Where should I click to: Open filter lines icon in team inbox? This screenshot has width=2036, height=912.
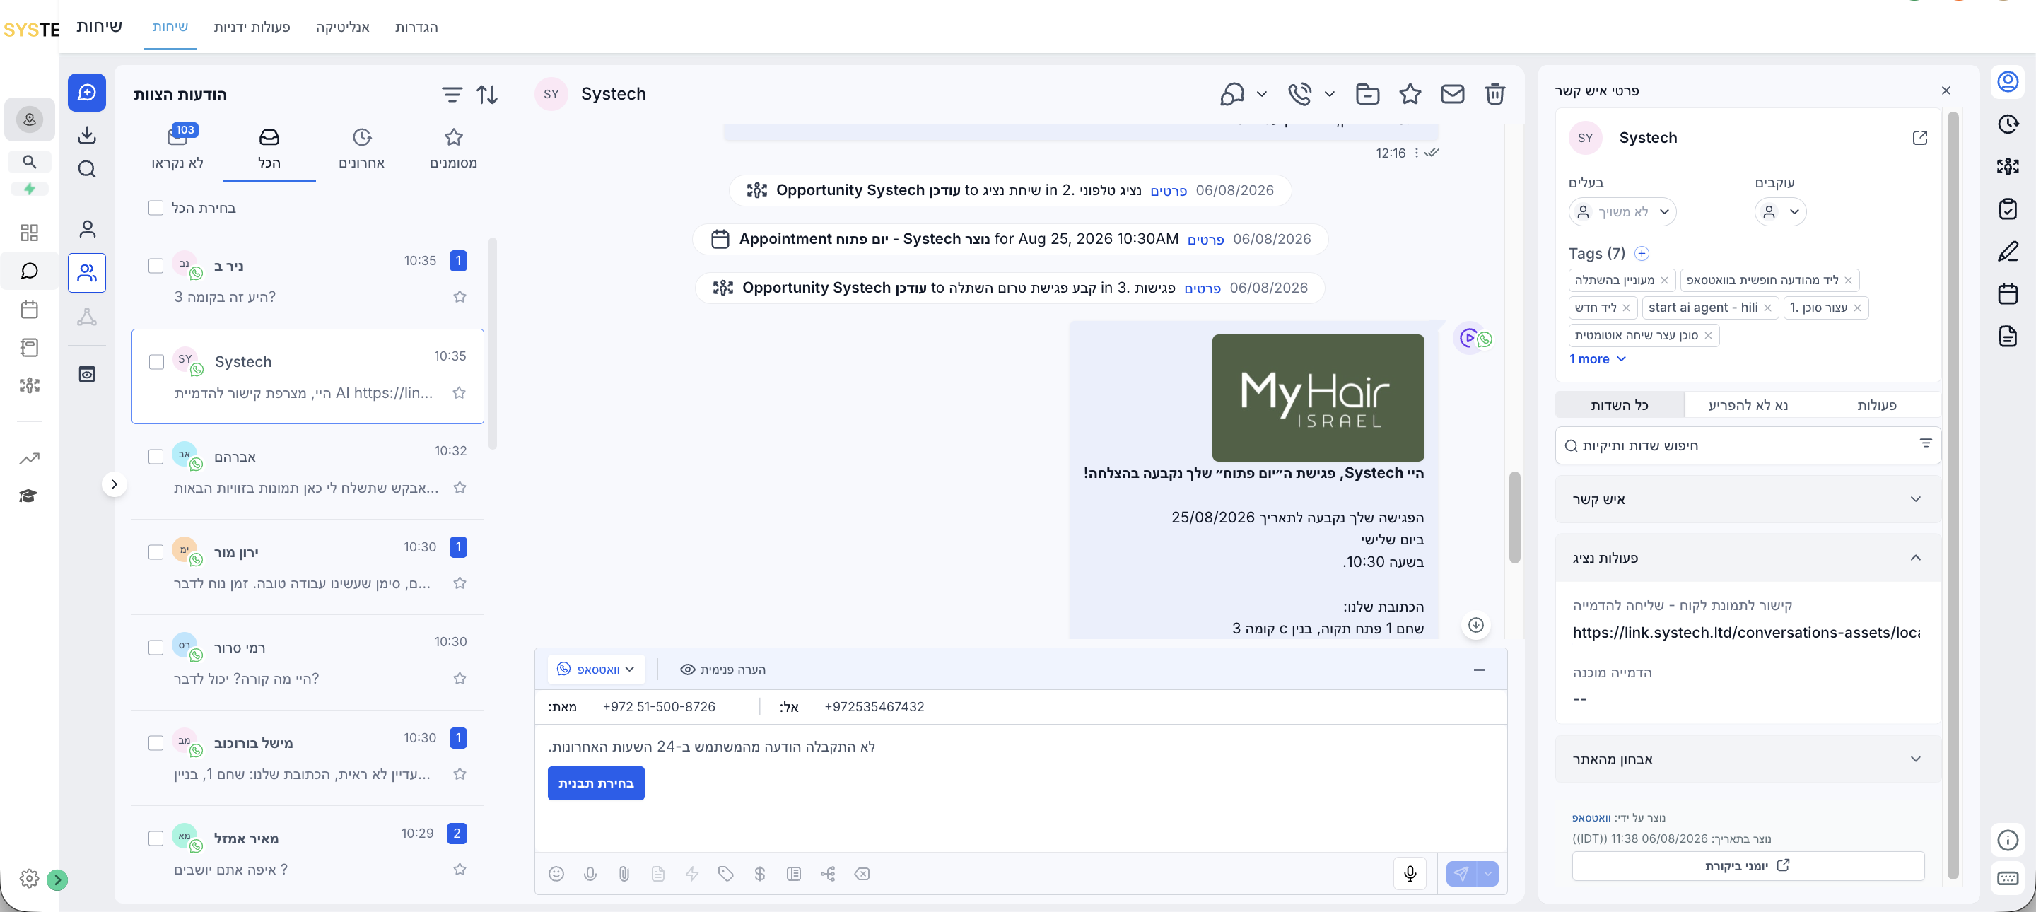451,95
